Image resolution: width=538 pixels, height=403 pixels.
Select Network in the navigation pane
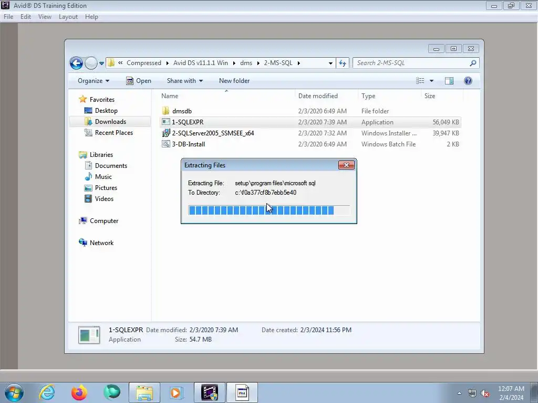(101, 243)
